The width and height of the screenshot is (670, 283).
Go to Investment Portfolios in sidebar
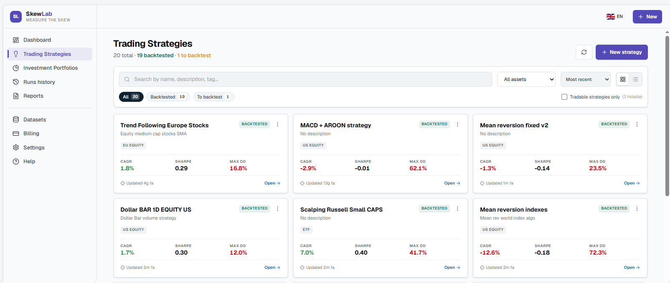coord(50,68)
